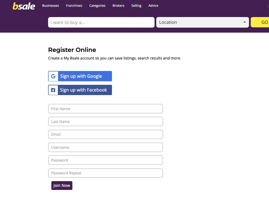The image size is (269, 210).
Task: Select the Last Name field
Action: point(105,121)
